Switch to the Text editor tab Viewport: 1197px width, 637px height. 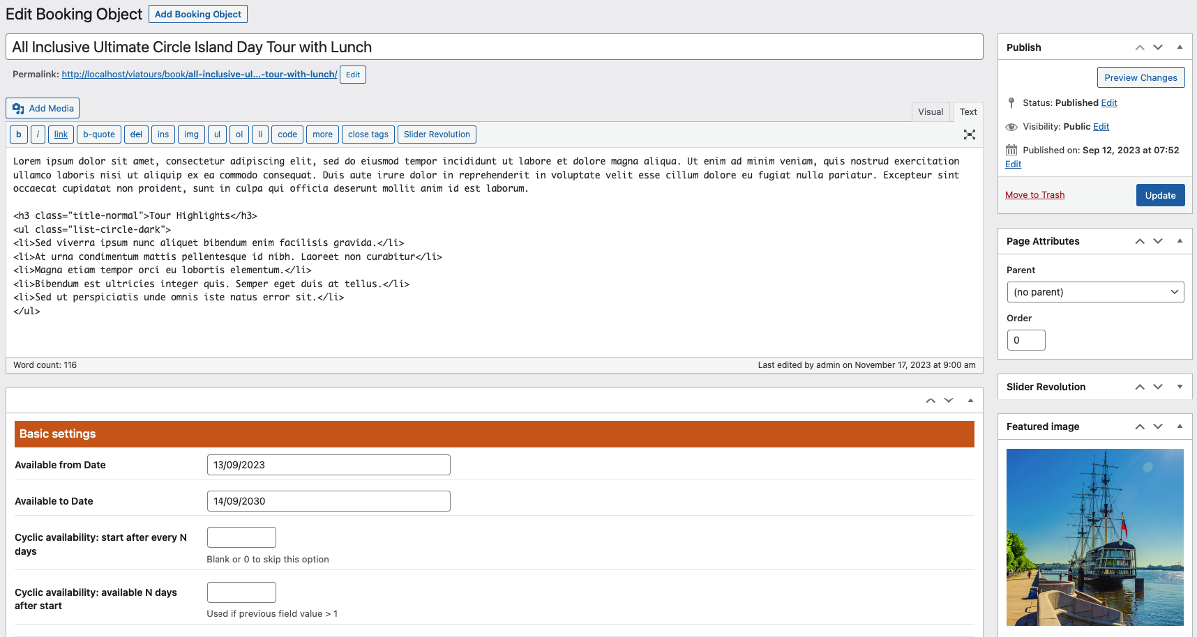click(x=968, y=112)
